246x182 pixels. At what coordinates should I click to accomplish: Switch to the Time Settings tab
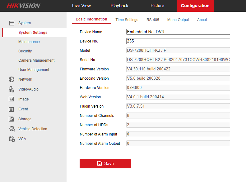pyautogui.click(x=127, y=20)
